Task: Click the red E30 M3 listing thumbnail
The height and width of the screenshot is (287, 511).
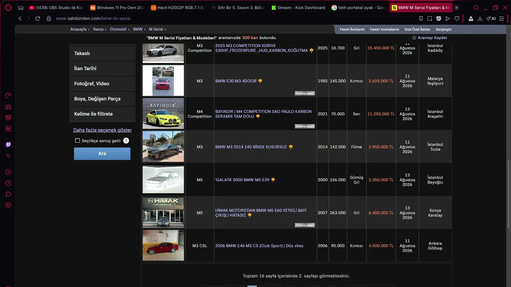Action: click(163, 81)
